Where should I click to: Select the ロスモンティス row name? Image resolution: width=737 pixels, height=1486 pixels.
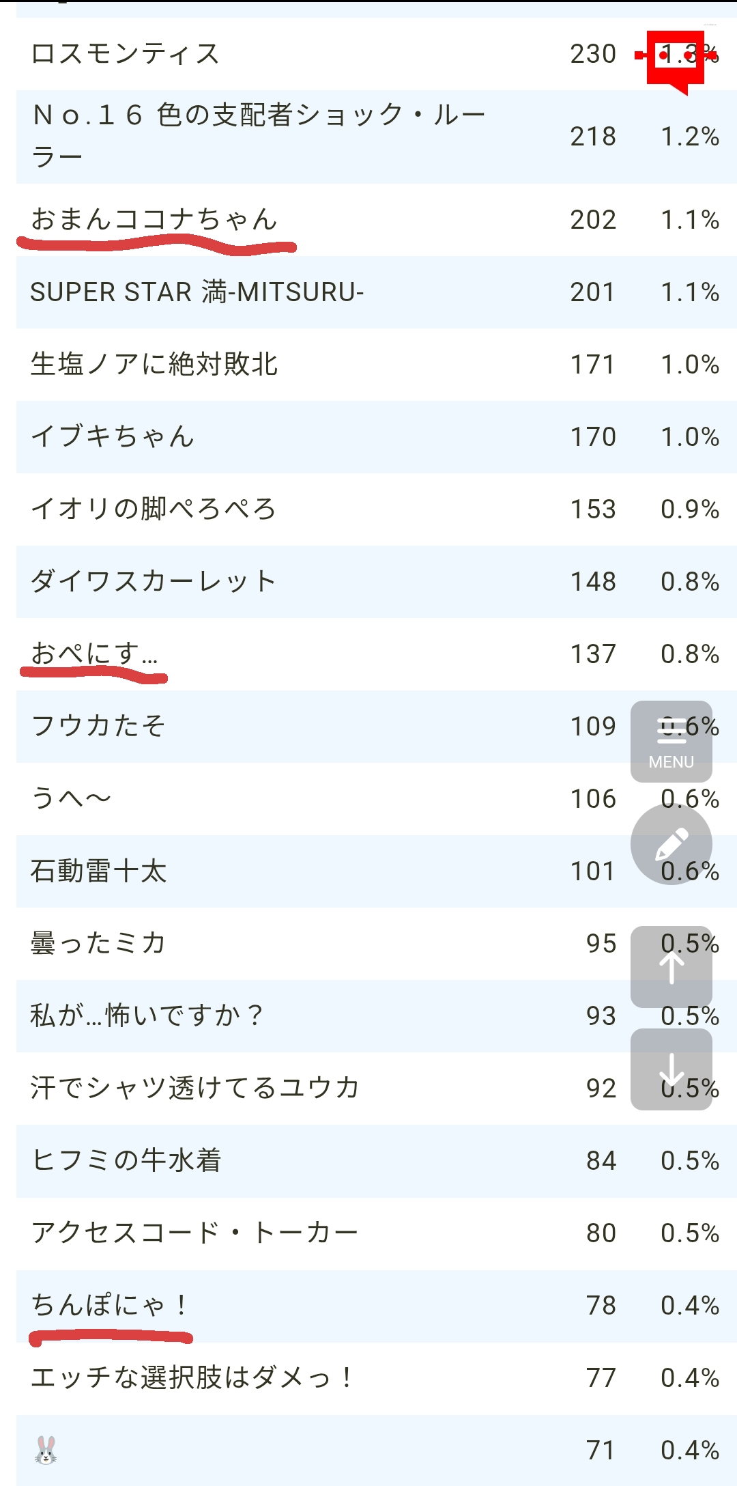coord(126,54)
